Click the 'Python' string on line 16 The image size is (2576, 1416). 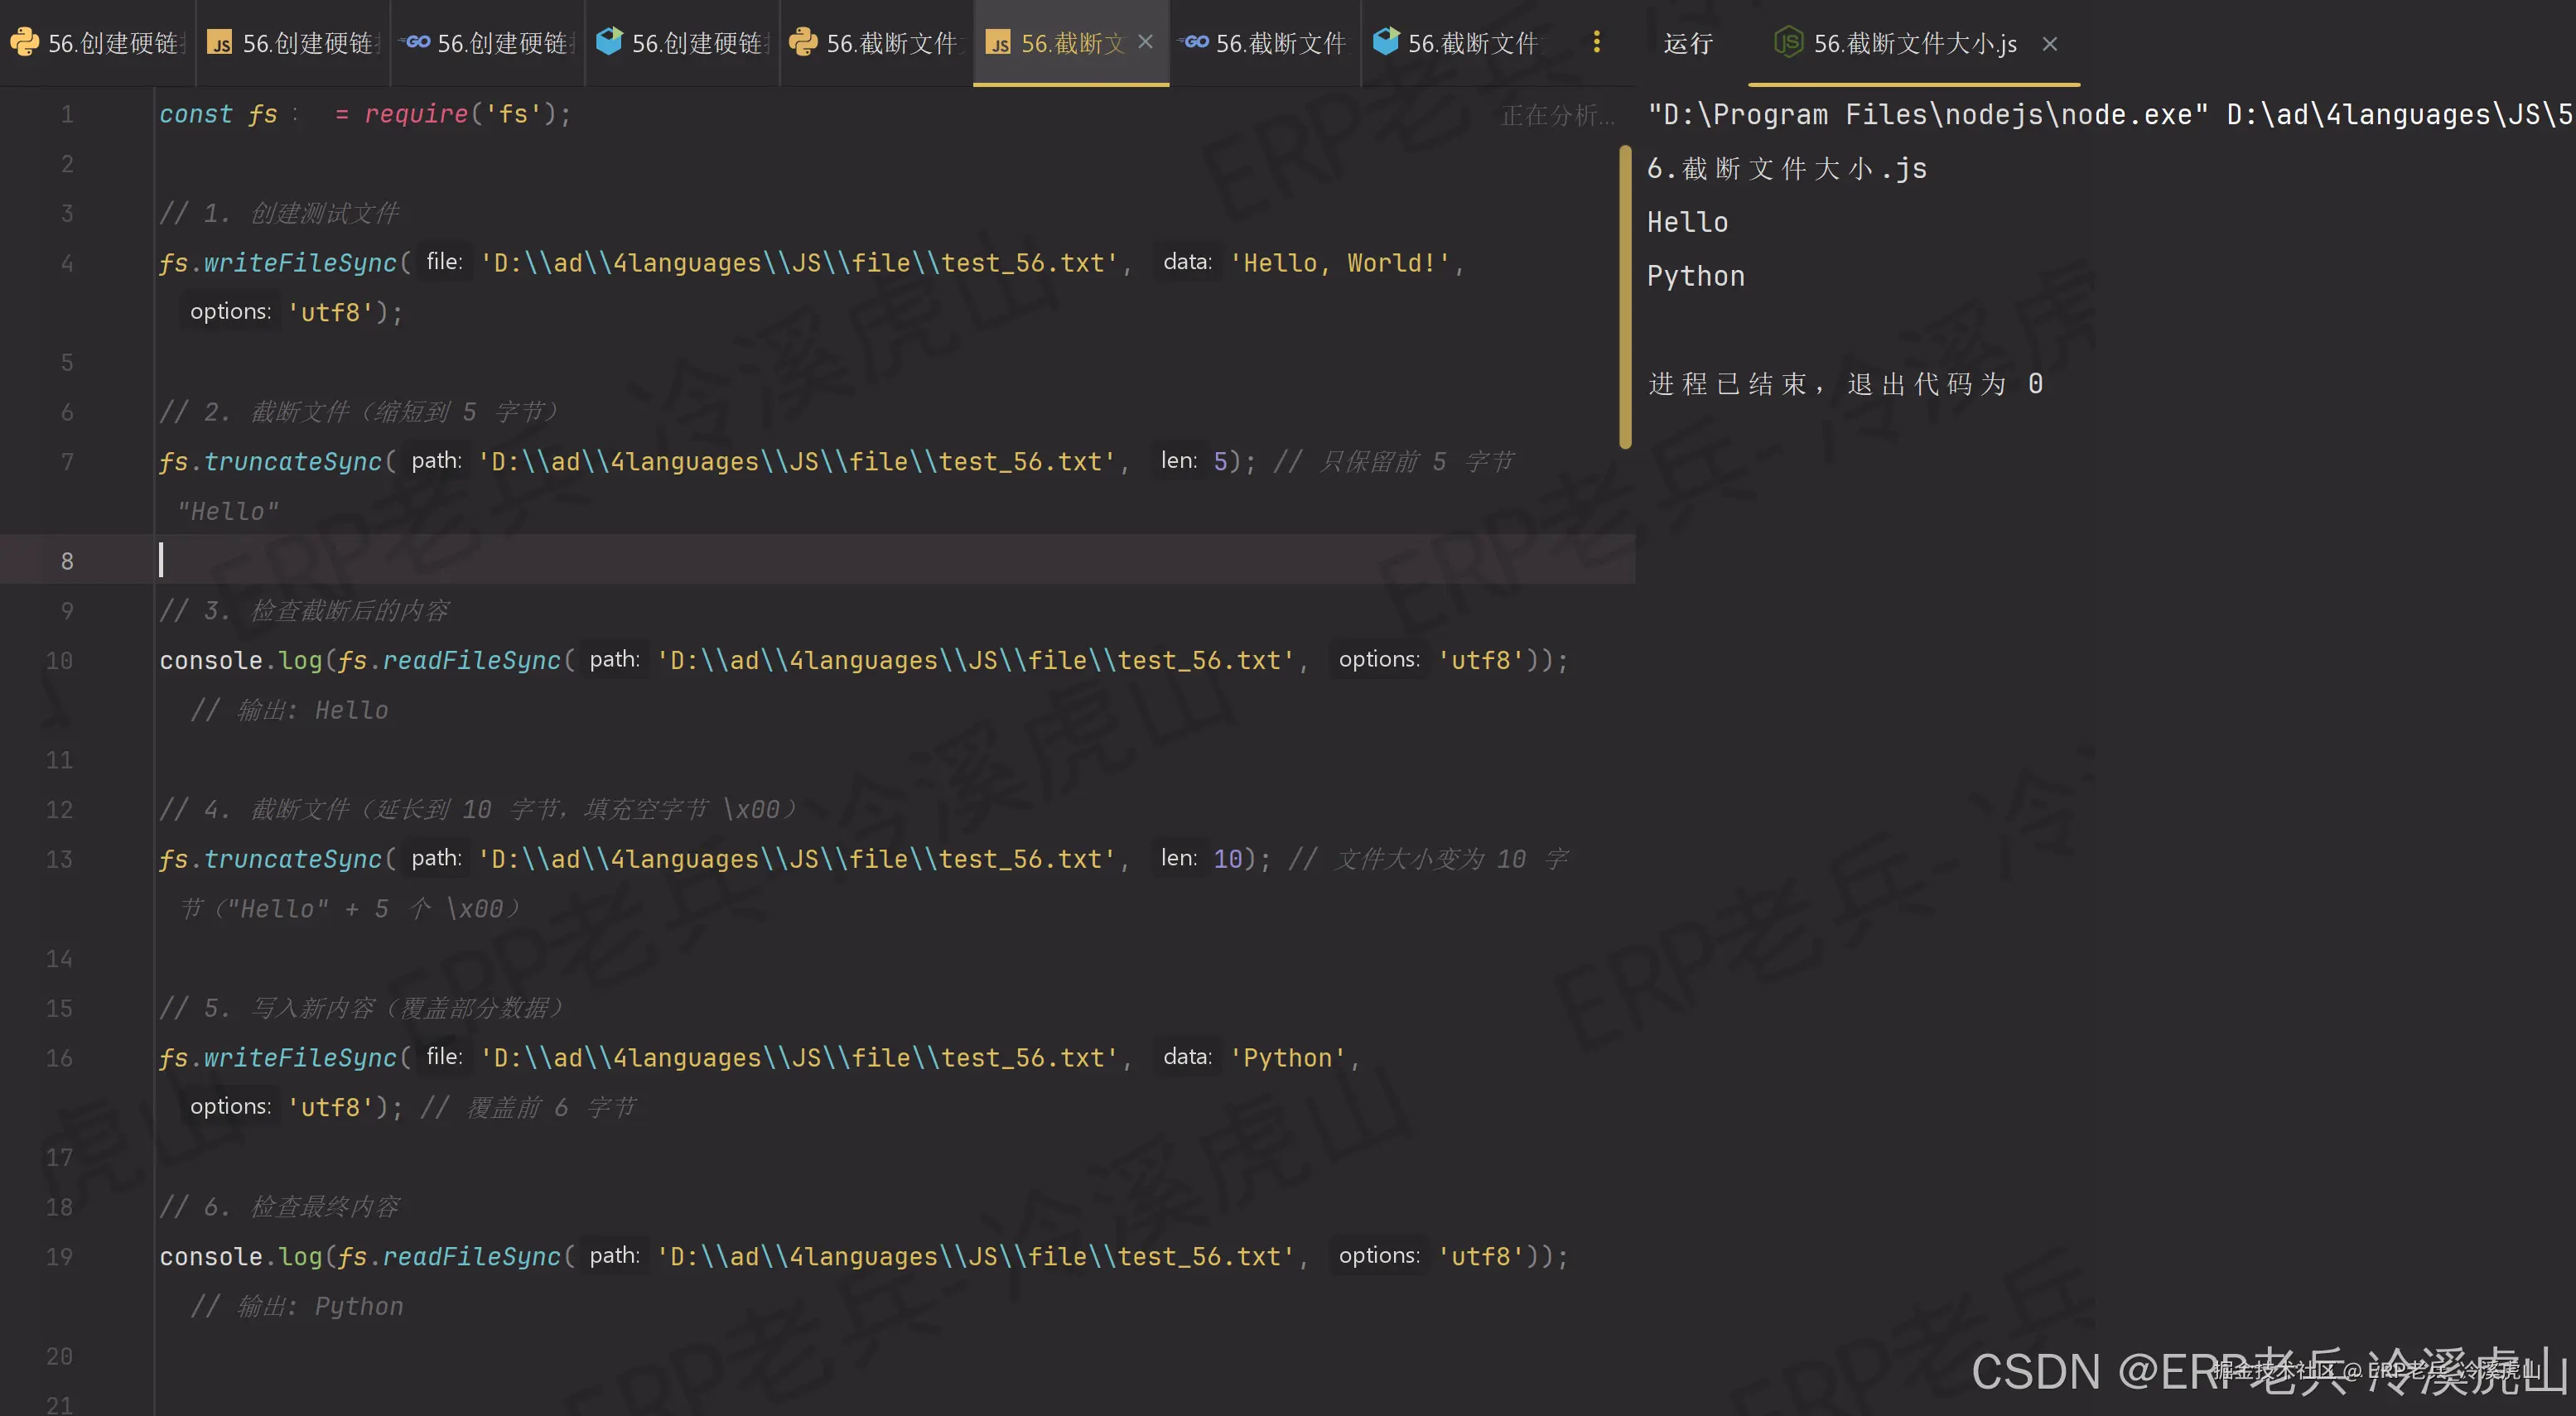(x=1288, y=1058)
